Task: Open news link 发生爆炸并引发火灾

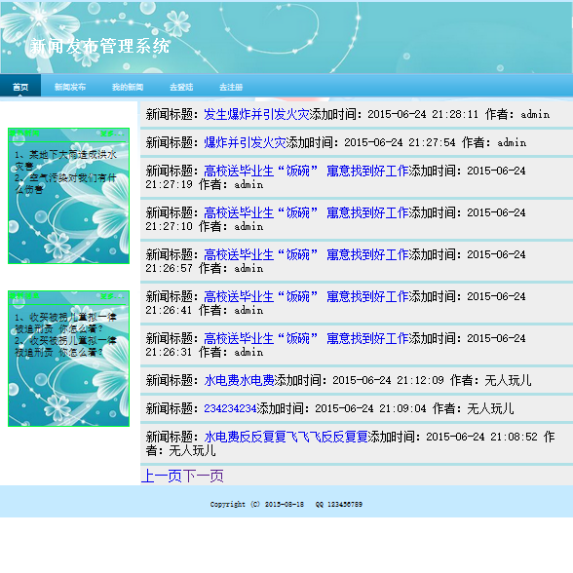Action: tap(256, 114)
